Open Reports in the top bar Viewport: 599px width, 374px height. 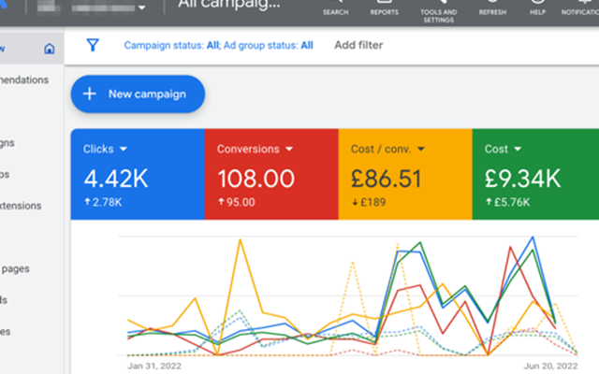pyautogui.click(x=384, y=7)
